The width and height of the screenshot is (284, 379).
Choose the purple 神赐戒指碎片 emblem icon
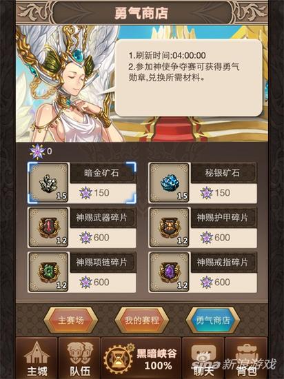point(169,272)
